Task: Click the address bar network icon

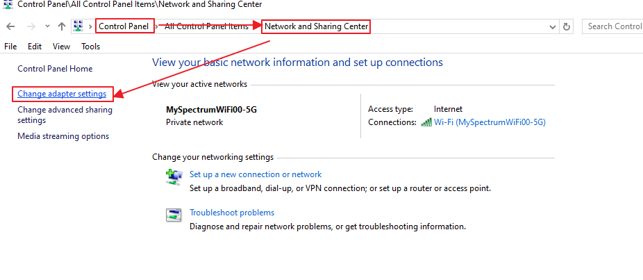Action: click(78, 26)
